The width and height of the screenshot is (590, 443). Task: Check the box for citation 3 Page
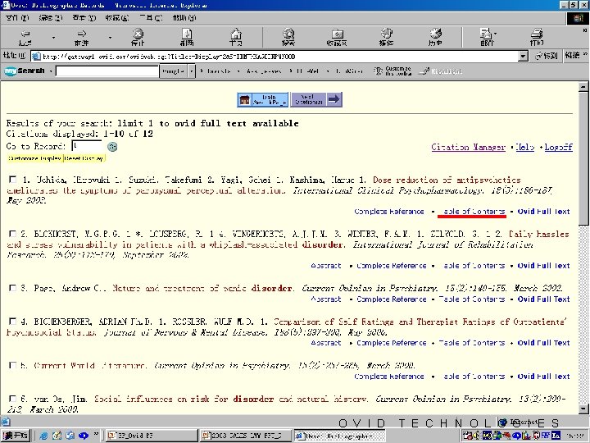click(13, 288)
